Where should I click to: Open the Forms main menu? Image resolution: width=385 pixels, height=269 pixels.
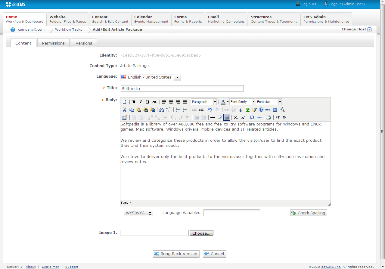tap(188, 19)
